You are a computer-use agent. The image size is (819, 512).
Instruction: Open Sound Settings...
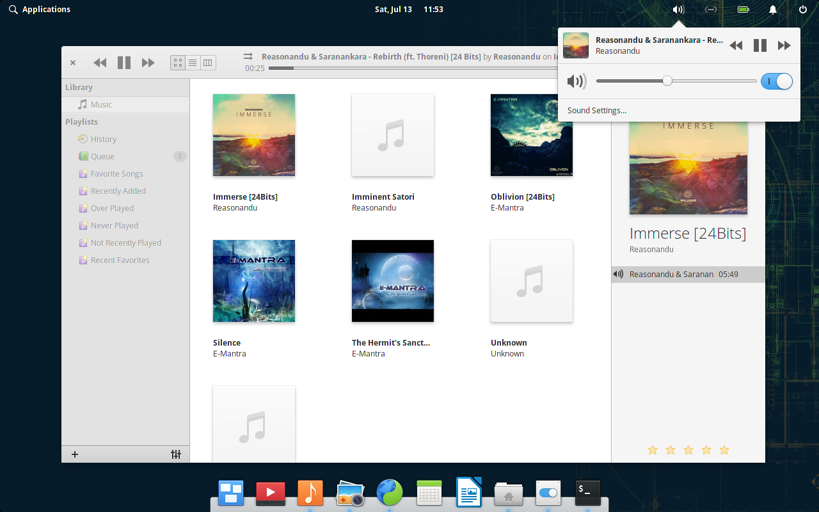click(x=597, y=111)
